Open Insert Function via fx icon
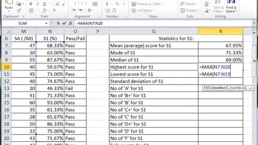 (71, 23)
